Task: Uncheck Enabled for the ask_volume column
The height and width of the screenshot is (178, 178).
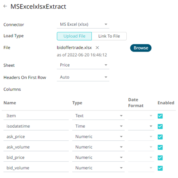Action: (160, 147)
